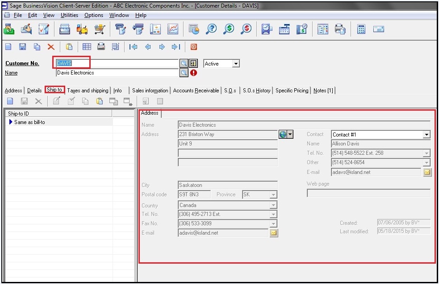
Task: Go to the next customer record
Action: (162, 47)
